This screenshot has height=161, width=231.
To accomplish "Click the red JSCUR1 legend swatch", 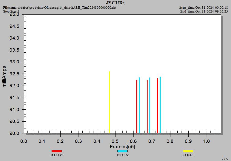I will pos(57,151).
